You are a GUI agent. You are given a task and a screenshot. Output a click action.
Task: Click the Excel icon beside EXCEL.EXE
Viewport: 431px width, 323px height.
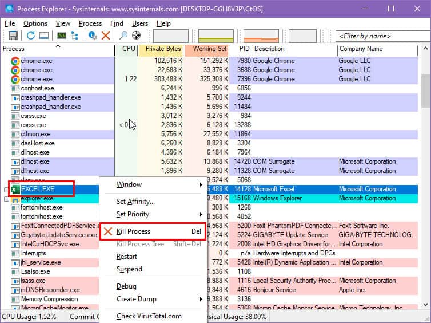pos(15,190)
